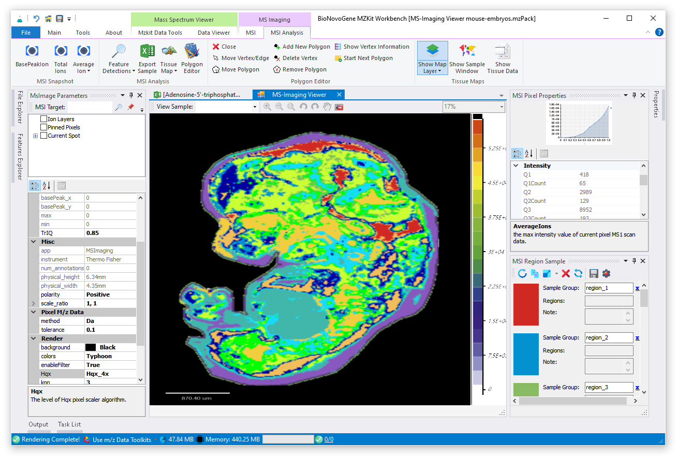Click the red region_1 color swatch

click(x=526, y=304)
